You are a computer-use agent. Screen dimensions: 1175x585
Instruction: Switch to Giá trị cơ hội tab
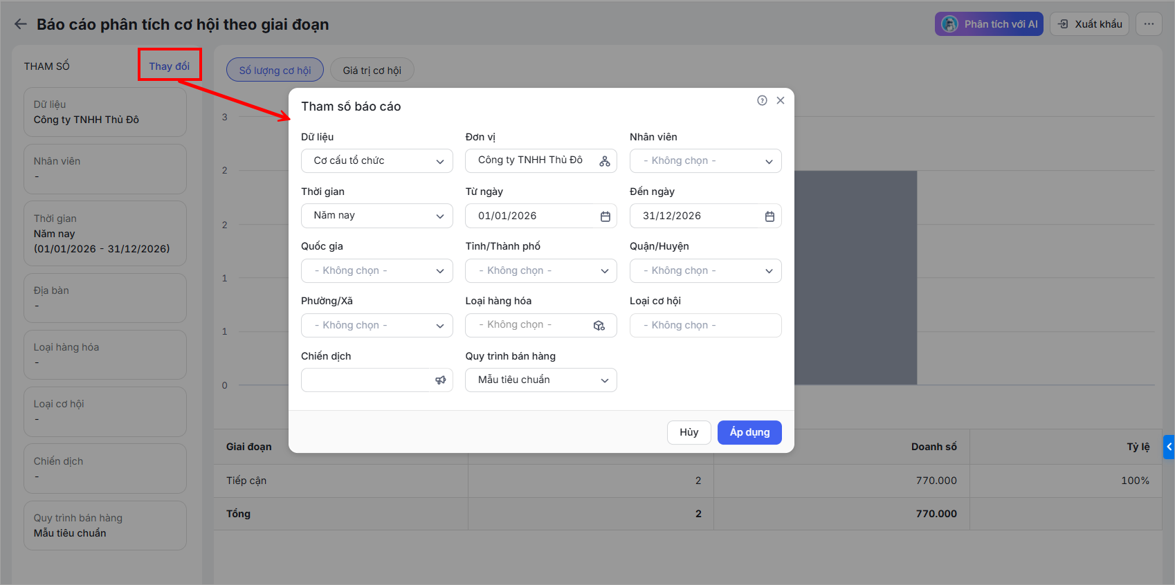tap(372, 70)
